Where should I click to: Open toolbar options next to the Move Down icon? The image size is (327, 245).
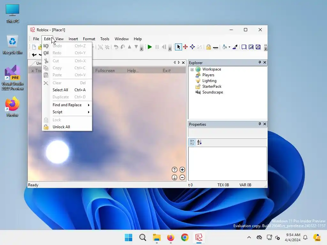coord(141,48)
